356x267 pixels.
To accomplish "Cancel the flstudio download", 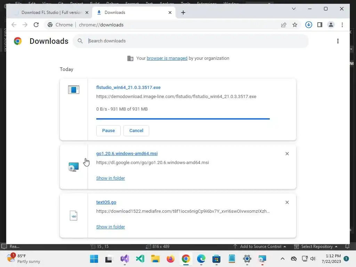I will [x=136, y=131].
